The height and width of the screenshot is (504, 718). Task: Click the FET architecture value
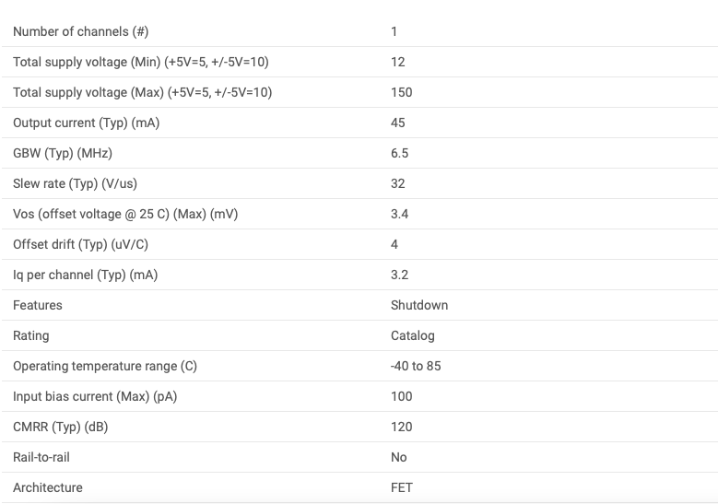pyautogui.click(x=402, y=487)
